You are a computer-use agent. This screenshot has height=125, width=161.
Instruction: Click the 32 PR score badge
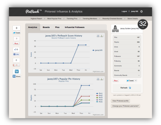coord(143,24)
